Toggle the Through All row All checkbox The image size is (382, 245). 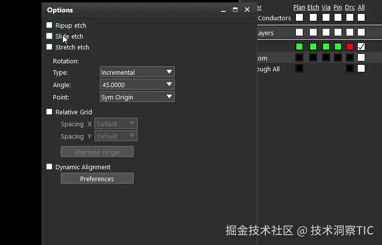pyautogui.click(x=361, y=68)
